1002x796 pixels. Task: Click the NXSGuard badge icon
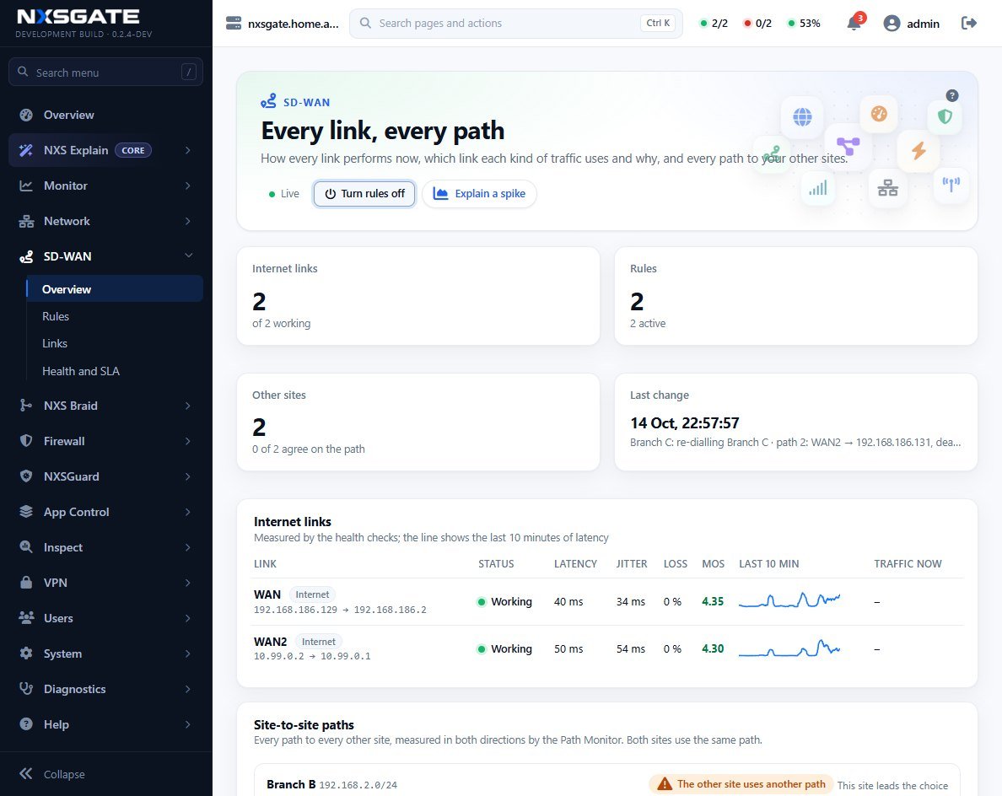coord(26,476)
